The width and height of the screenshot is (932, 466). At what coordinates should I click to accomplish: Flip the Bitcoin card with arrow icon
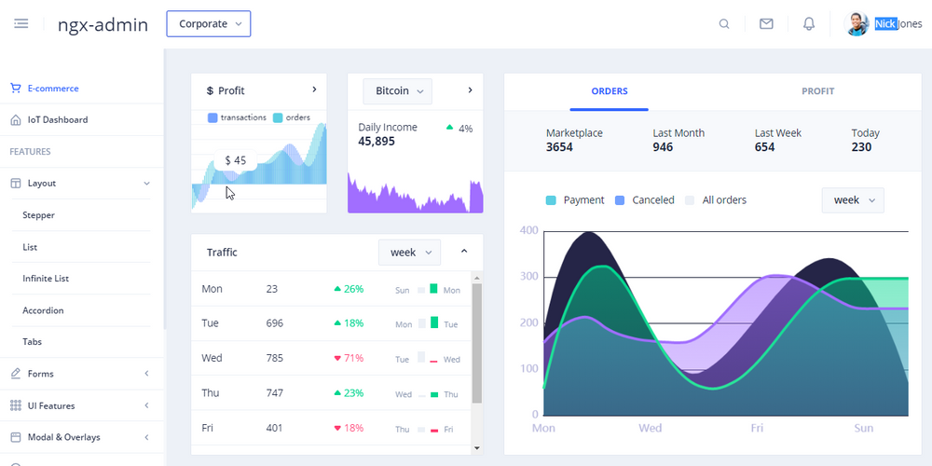click(x=470, y=90)
